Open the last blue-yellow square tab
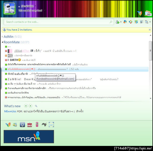This screenshot has height=151, width=153. (52, 125)
